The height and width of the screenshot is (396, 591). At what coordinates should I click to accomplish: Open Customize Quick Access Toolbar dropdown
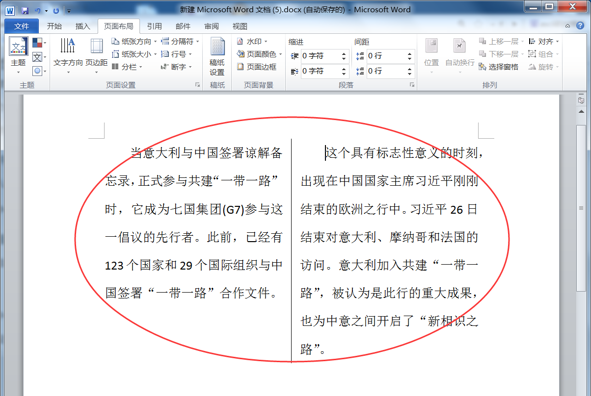point(68,10)
